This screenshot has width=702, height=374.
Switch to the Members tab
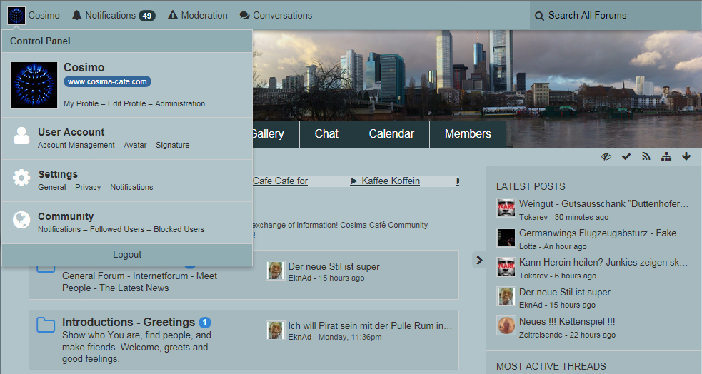tap(468, 134)
